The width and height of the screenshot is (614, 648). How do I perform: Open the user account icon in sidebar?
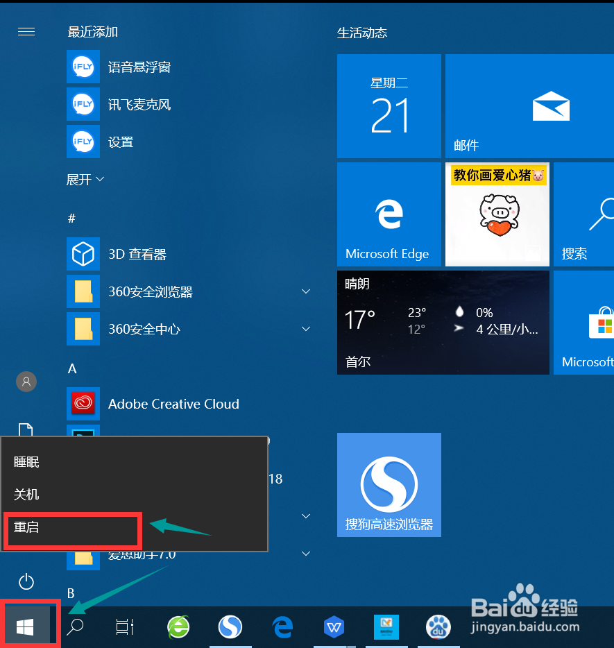click(26, 382)
